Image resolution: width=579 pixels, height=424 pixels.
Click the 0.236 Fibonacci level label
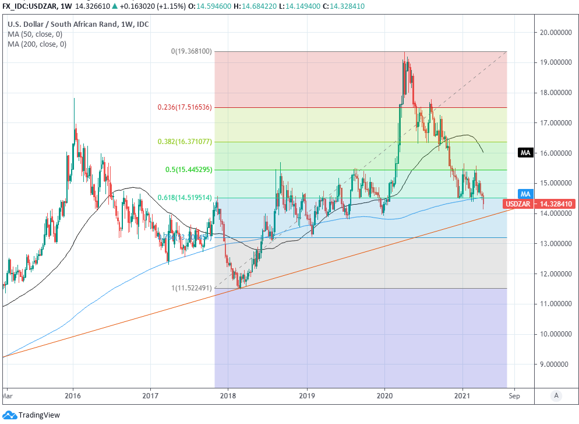point(185,107)
